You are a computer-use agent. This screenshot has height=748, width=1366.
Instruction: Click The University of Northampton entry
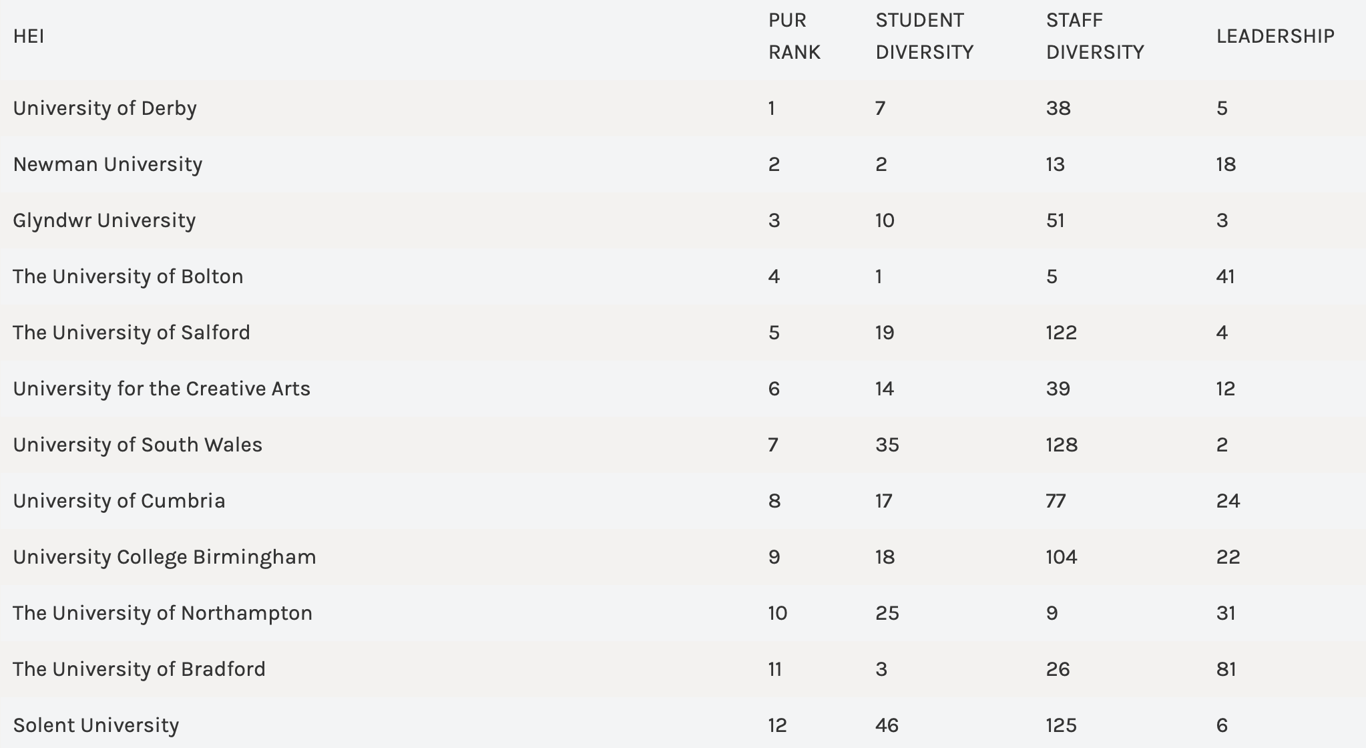pyautogui.click(x=162, y=613)
